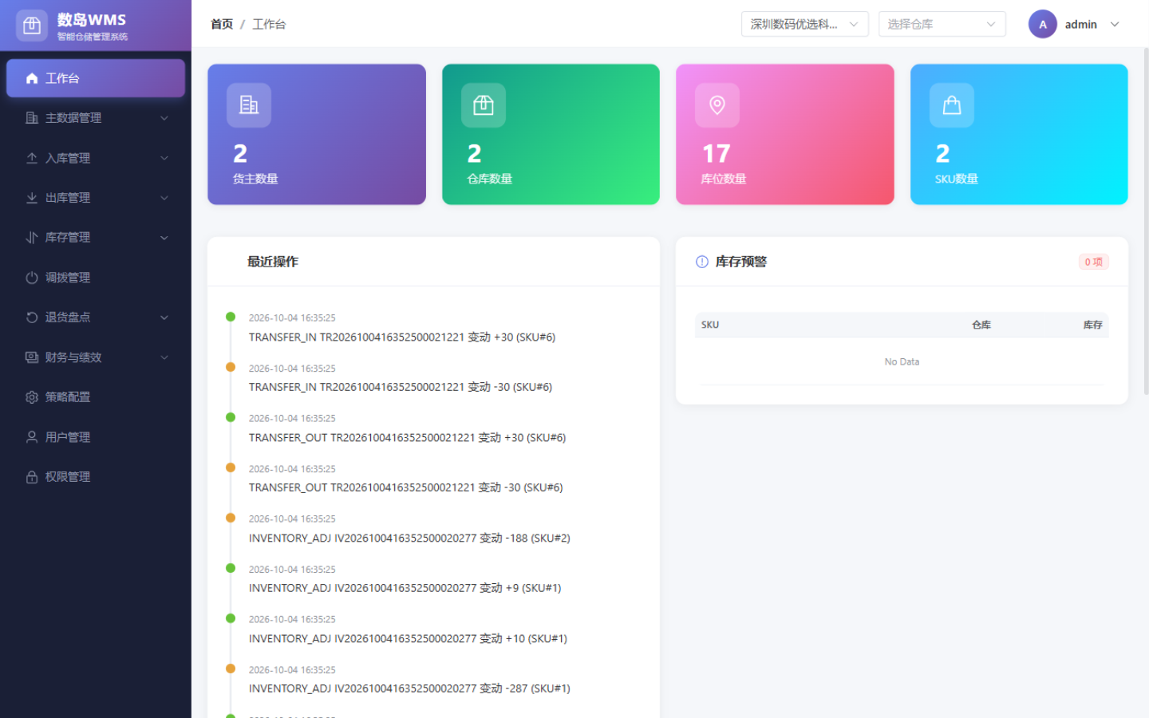This screenshot has height=718, width=1149.
Task: Click the 数岛WMS logo icon
Action: (32, 26)
